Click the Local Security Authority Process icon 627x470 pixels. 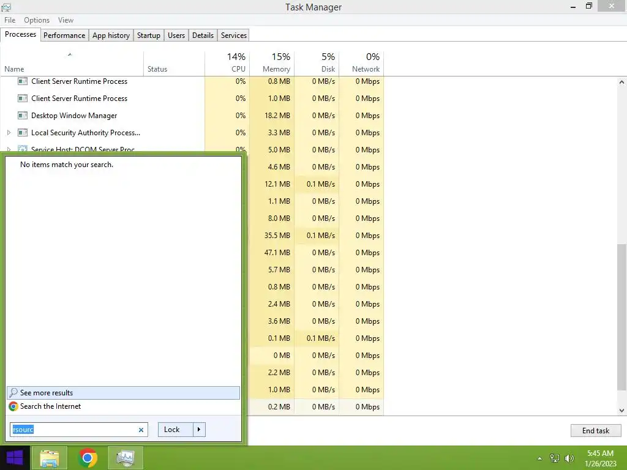[23, 133]
